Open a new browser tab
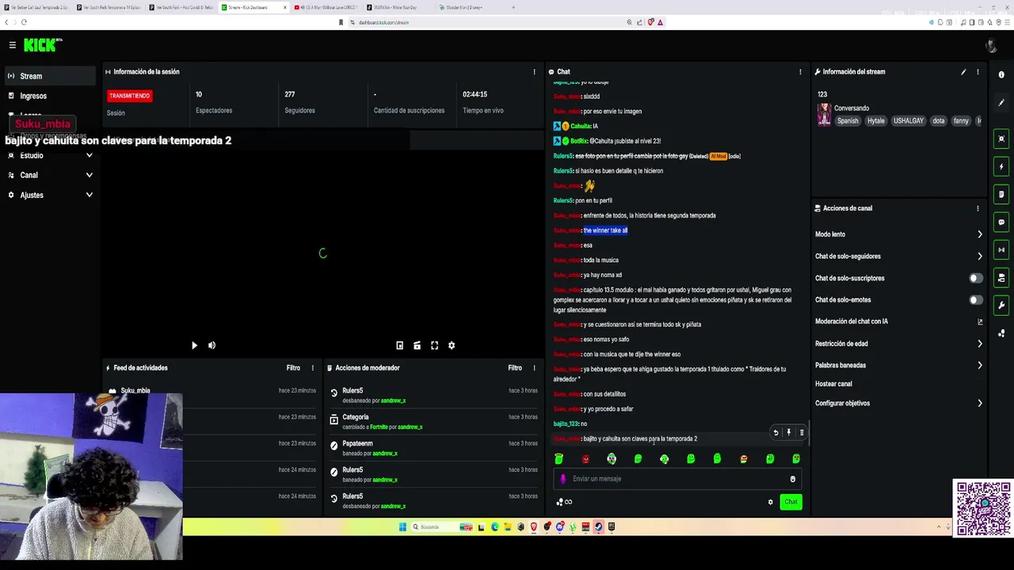This screenshot has width=1014, height=570. 513,7
